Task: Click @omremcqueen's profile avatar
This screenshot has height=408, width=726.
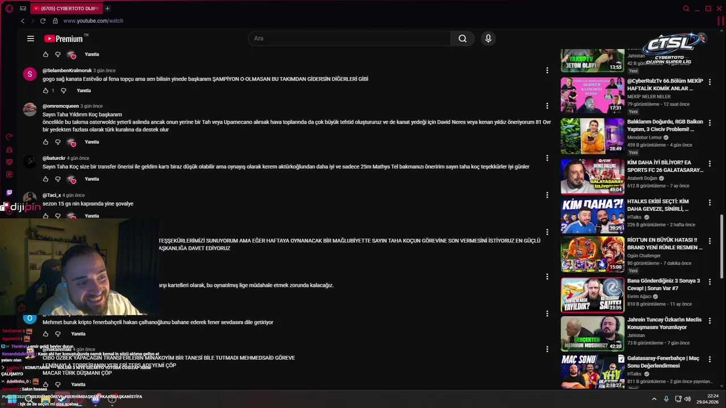Action: 29,109
